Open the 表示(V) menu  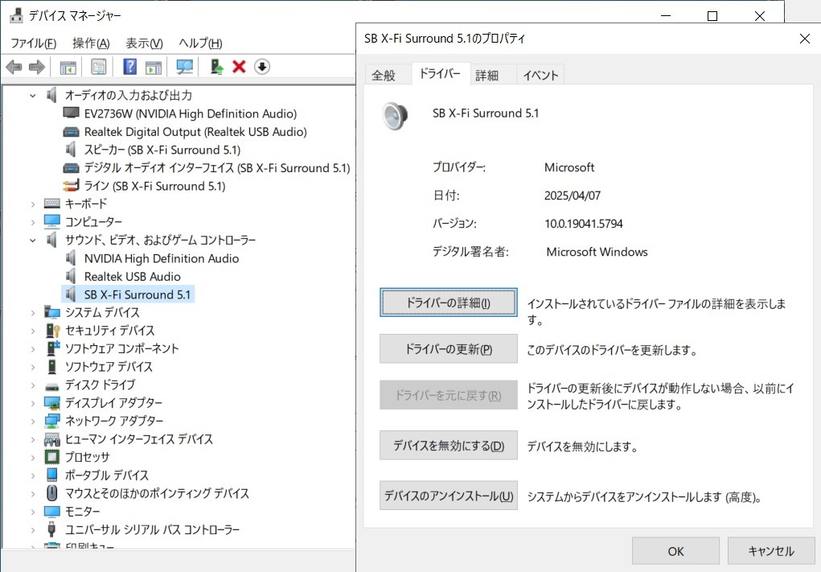pyautogui.click(x=144, y=43)
